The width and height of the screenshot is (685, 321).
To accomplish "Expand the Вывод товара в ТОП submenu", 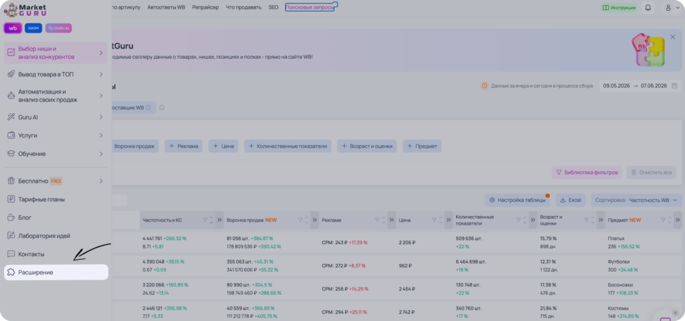I will [56, 74].
